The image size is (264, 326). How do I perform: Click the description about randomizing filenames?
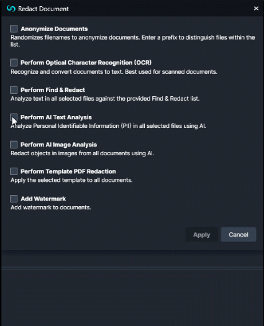click(x=133, y=41)
